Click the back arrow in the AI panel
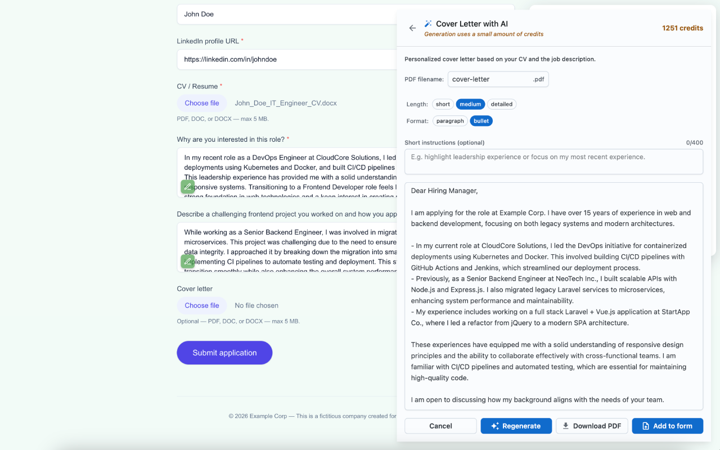 [412, 28]
